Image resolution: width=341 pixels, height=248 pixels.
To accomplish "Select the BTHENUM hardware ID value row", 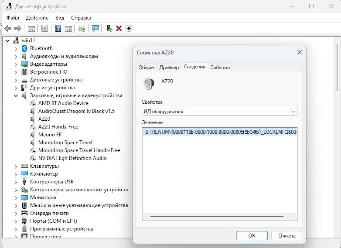I will (x=219, y=132).
